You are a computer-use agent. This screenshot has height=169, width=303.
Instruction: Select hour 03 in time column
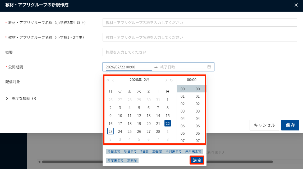tap(183, 111)
